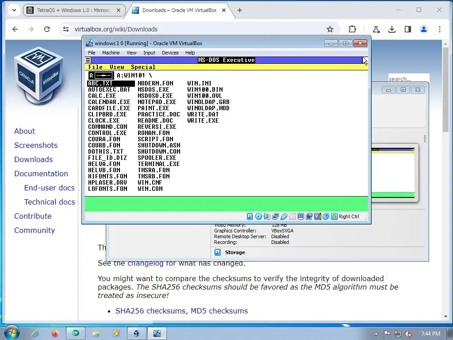Click the Chrome address bar URL
This screenshot has width=453, height=340.
[x=116, y=29]
